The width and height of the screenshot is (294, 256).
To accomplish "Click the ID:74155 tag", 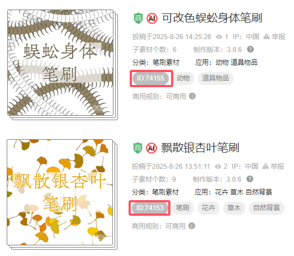I will (x=150, y=78).
